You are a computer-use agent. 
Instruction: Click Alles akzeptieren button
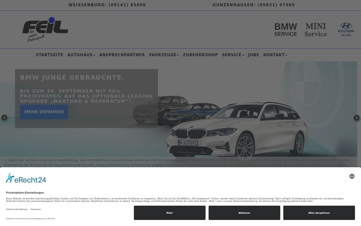pos(319,213)
